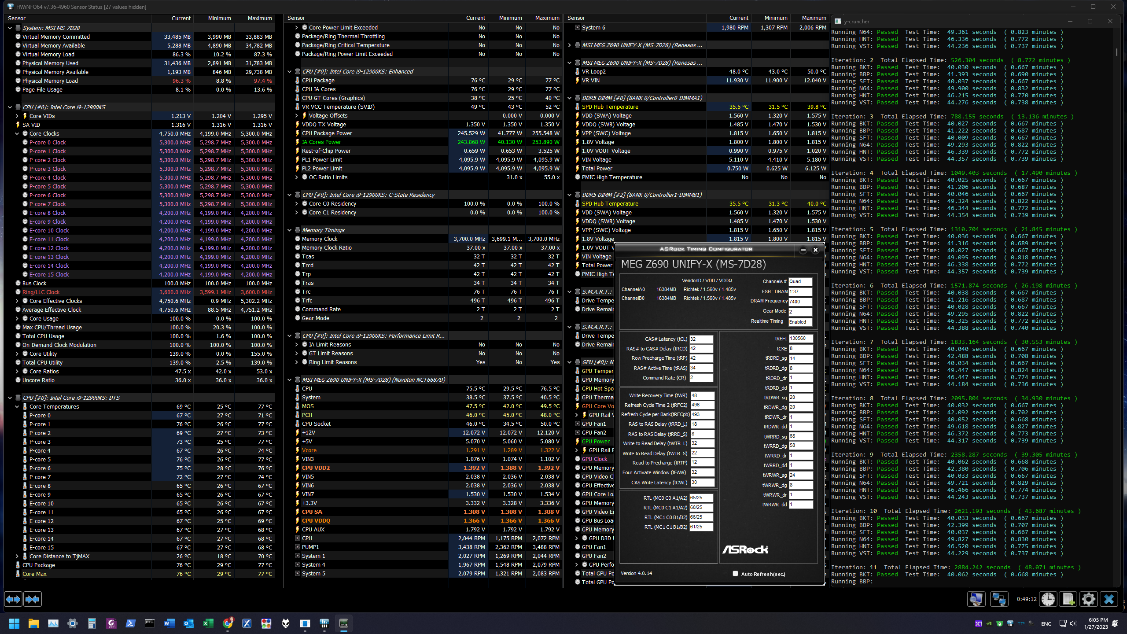The image size is (1127, 634).
Task: Expand Core Distance to TjMAX row
Action: [17, 556]
